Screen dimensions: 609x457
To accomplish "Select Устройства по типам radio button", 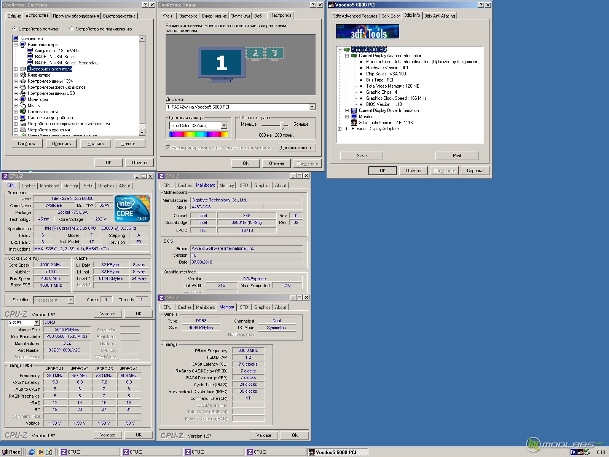I will coord(14,29).
